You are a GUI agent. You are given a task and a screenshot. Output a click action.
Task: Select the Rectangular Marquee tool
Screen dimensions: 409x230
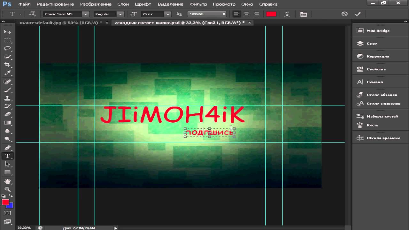pyautogui.click(x=7, y=40)
